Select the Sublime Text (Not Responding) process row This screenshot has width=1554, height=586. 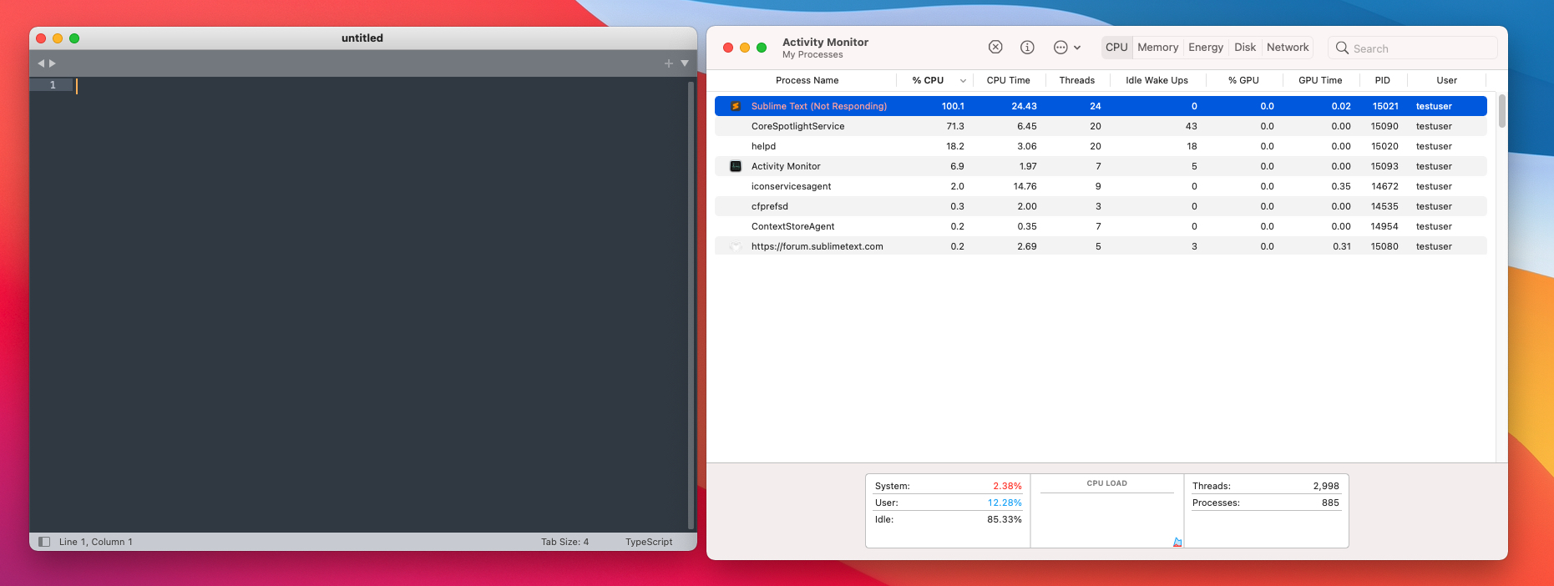click(1101, 106)
